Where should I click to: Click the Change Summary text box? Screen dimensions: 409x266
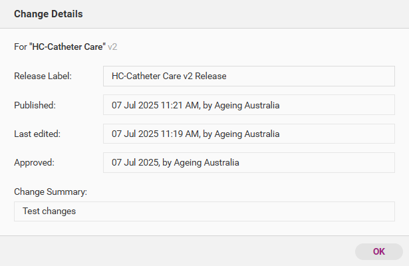pos(204,211)
